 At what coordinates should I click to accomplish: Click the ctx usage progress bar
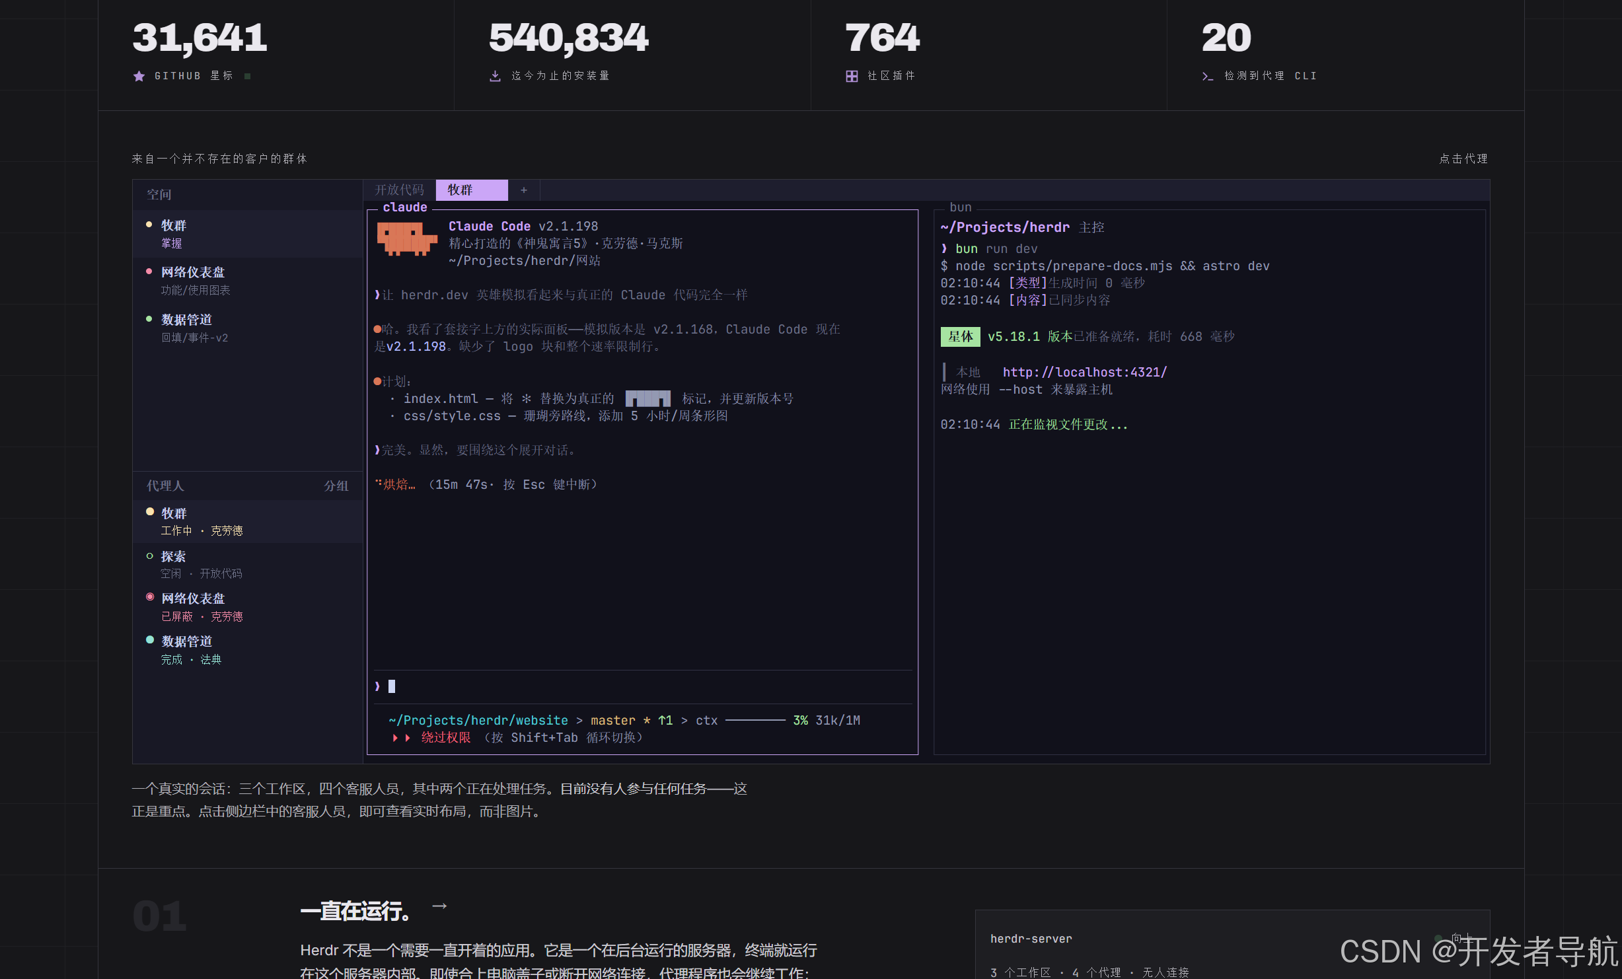click(755, 721)
